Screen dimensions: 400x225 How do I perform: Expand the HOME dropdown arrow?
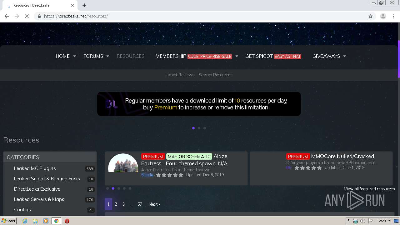(74, 56)
